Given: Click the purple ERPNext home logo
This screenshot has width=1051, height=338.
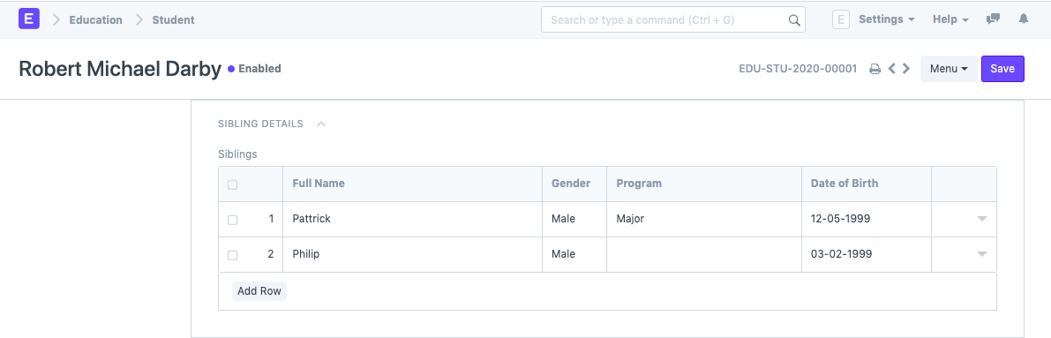Looking at the screenshot, I should coord(29,19).
